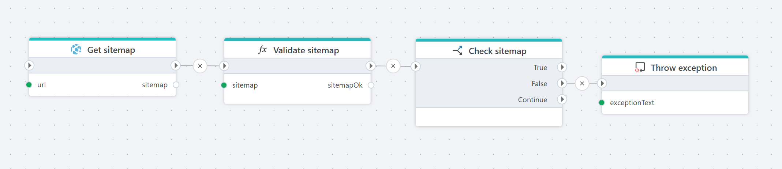Select the Check sitemap node header
This screenshot has height=169, width=782.
[497, 51]
